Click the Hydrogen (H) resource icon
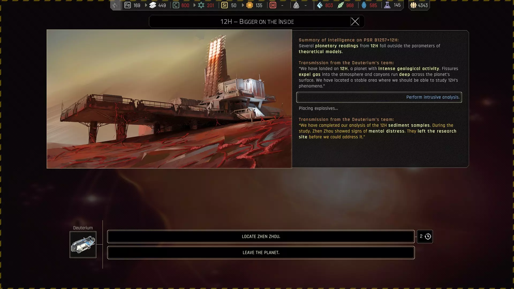 click(x=273, y=5)
